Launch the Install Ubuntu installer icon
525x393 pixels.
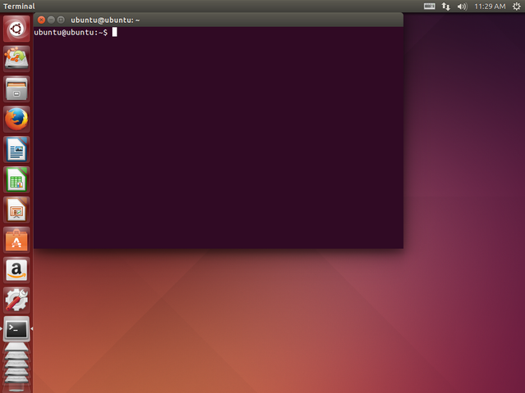(x=16, y=59)
